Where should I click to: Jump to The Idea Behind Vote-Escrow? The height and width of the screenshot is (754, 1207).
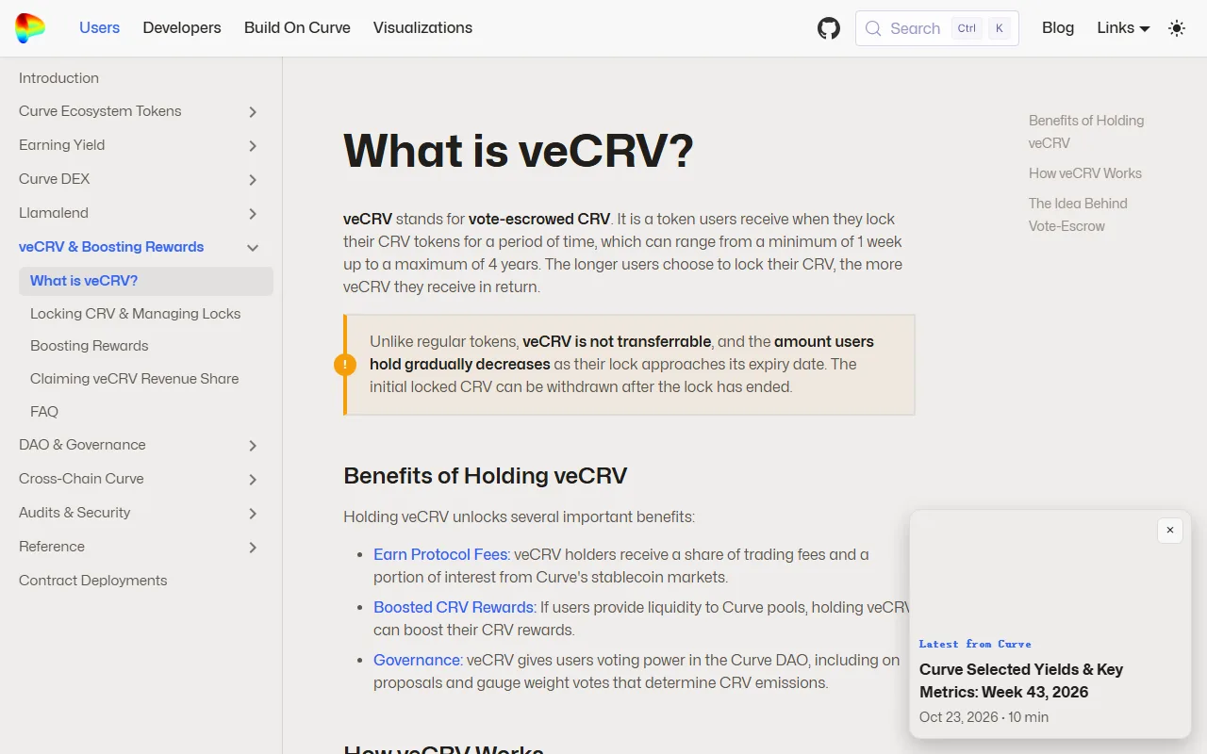point(1078,215)
